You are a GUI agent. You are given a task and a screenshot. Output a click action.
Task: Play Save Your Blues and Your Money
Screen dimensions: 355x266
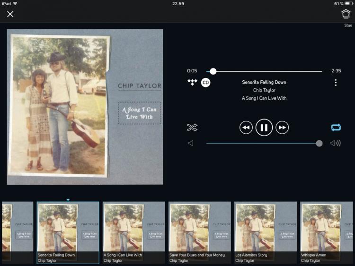click(x=200, y=232)
